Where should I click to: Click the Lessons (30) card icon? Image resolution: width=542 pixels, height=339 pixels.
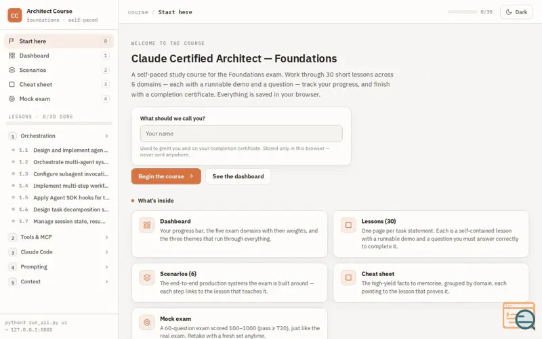point(348,225)
